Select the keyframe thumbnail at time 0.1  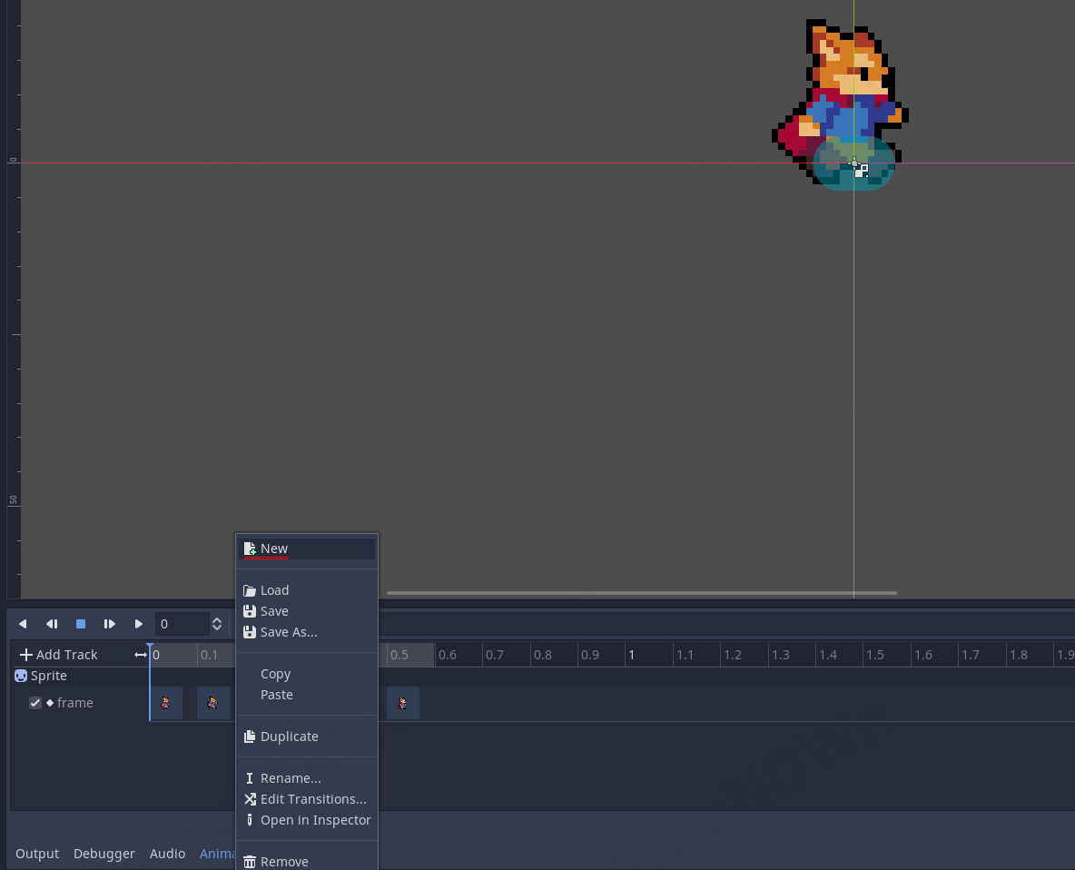(x=213, y=703)
